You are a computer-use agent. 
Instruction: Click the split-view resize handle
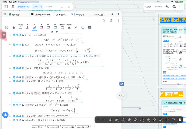[122, 96]
